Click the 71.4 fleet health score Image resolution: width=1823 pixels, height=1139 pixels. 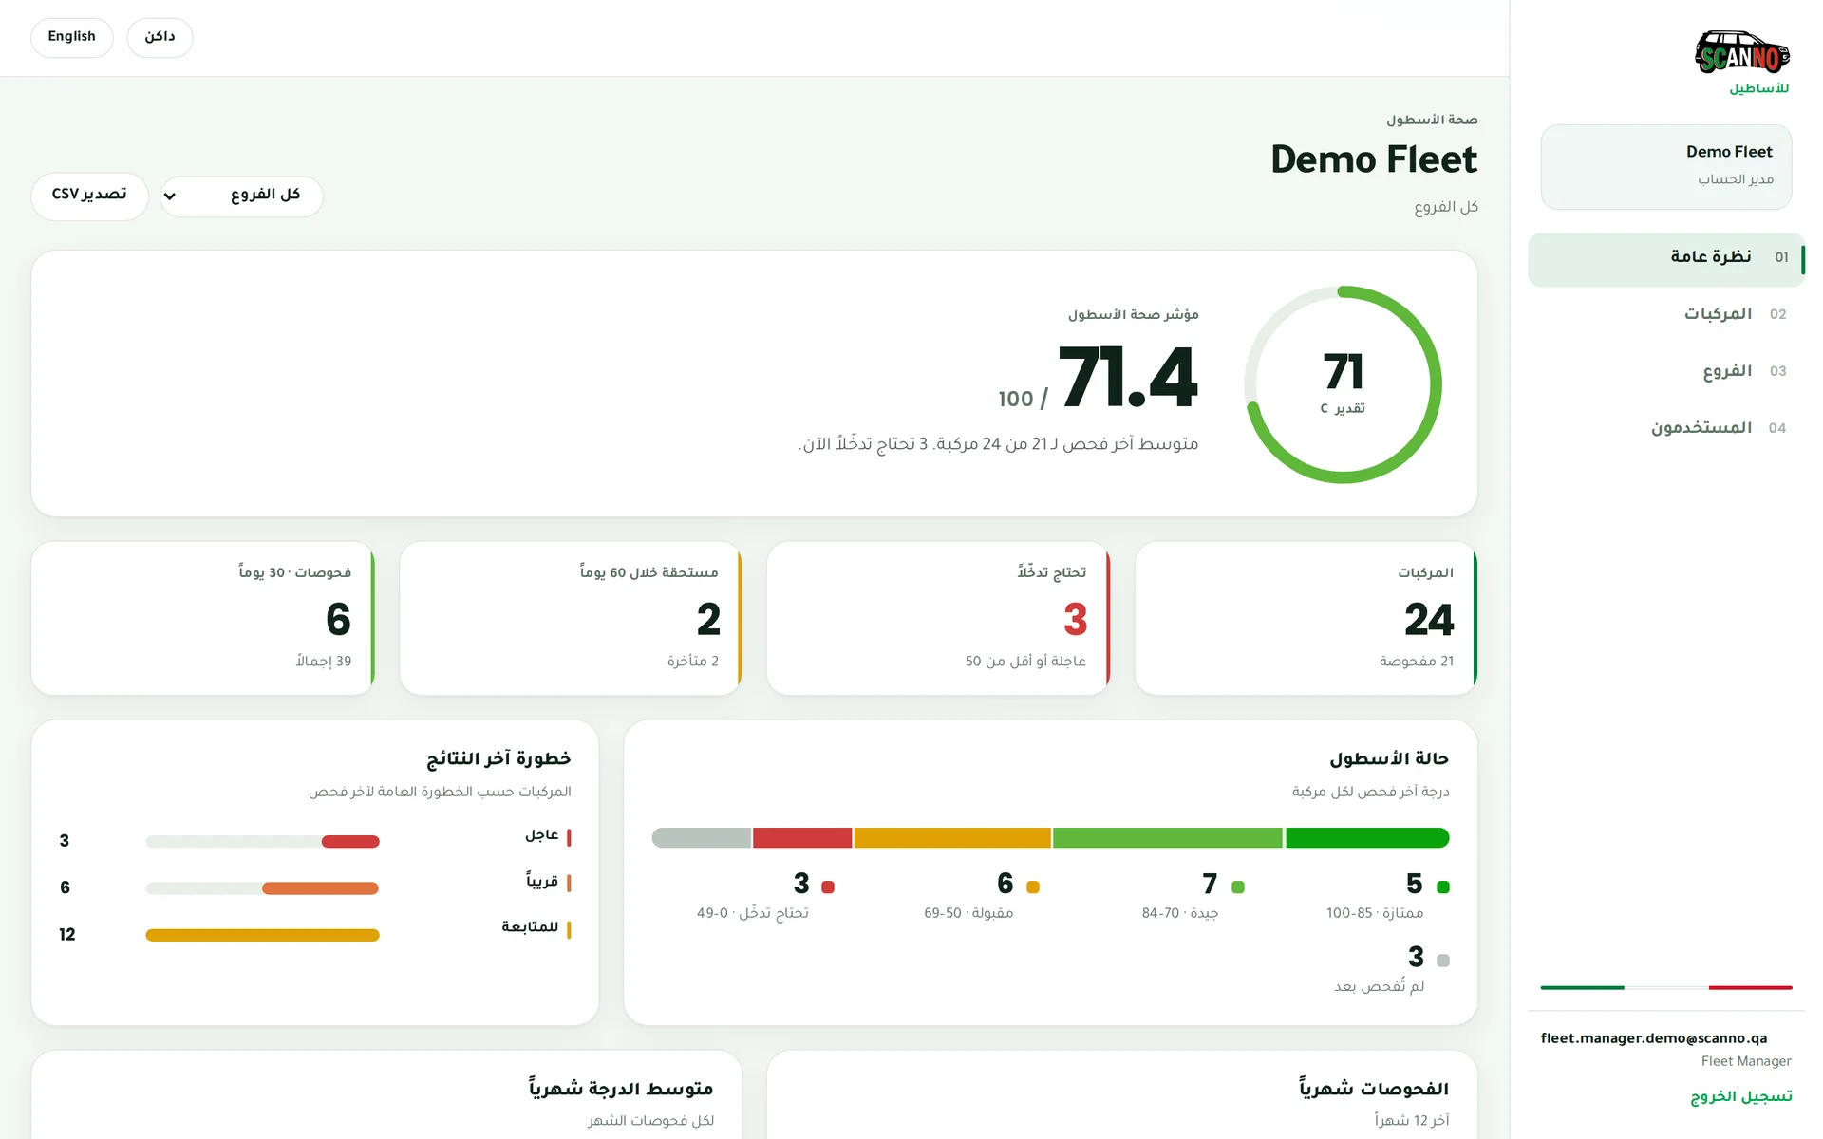1128,378
